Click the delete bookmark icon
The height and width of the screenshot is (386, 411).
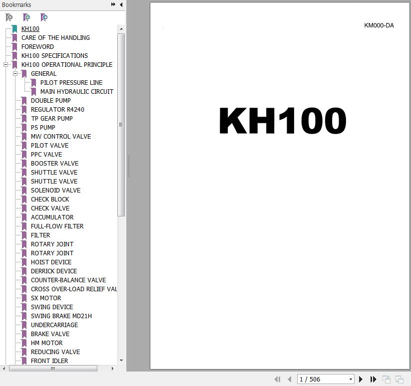pos(9,17)
